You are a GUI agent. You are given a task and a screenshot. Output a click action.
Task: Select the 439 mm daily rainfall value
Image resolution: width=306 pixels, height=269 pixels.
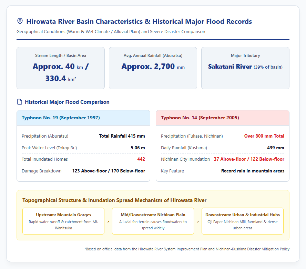[276, 148]
